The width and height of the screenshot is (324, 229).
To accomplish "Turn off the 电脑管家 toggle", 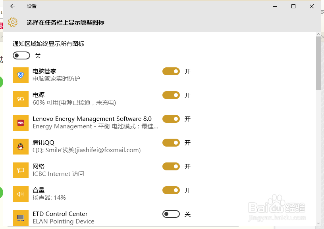I will point(171,71).
